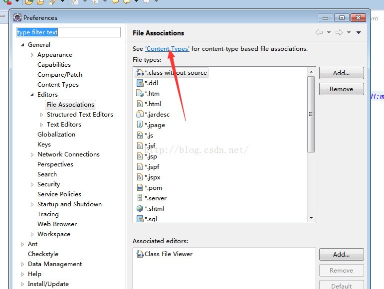The height and width of the screenshot is (289, 384).
Task: Expand the Appearance tree node
Action: coord(32,55)
